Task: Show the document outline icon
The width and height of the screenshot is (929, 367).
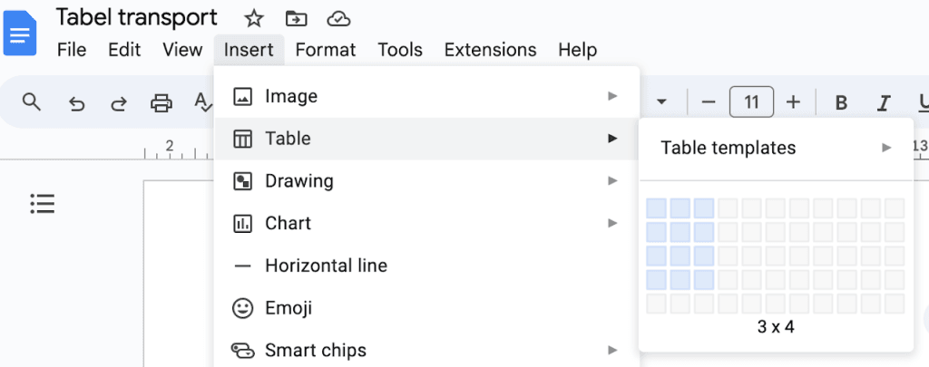Action: pyautogui.click(x=43, y=204)
